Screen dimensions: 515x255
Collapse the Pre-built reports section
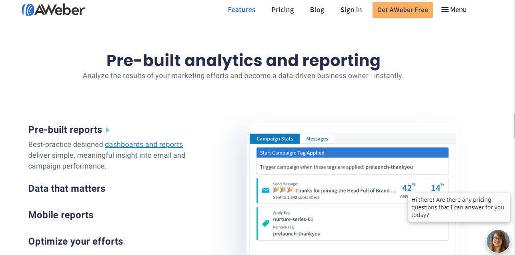[x=65, y=130]
